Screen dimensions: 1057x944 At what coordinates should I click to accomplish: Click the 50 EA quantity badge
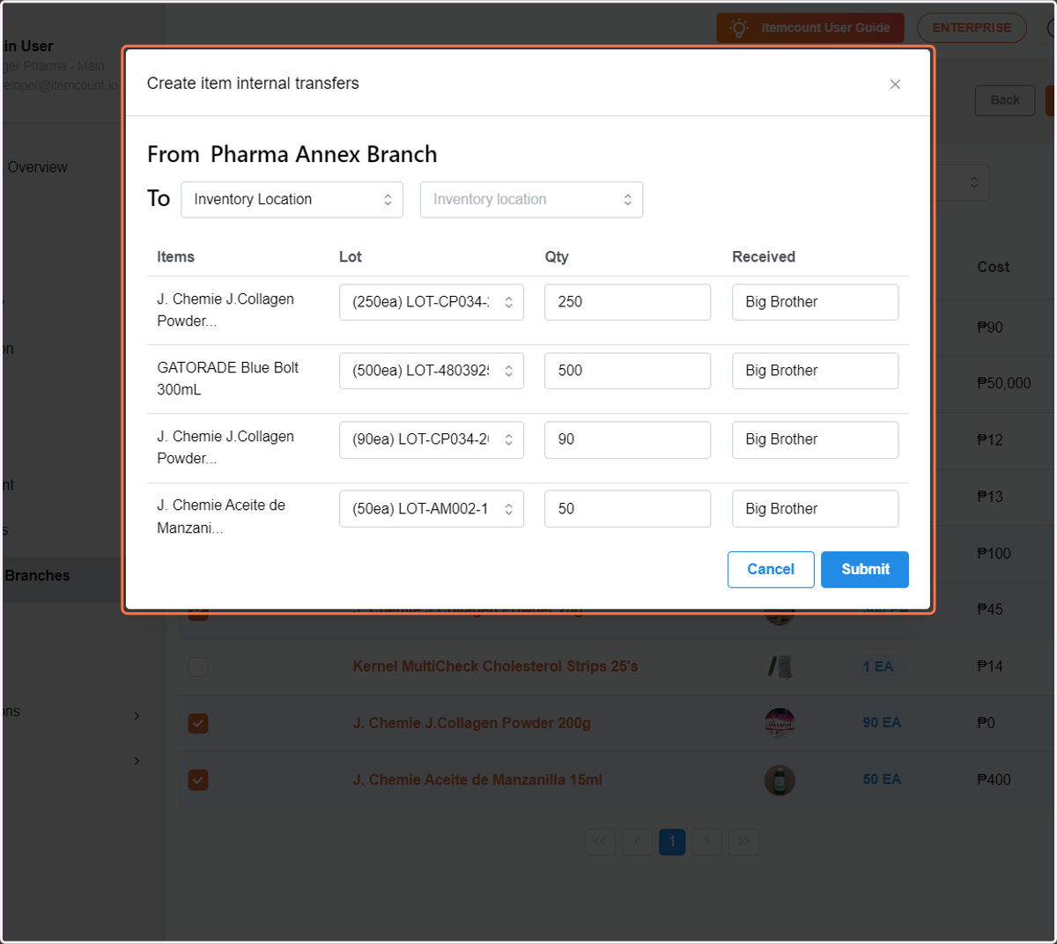coord(882,779)
